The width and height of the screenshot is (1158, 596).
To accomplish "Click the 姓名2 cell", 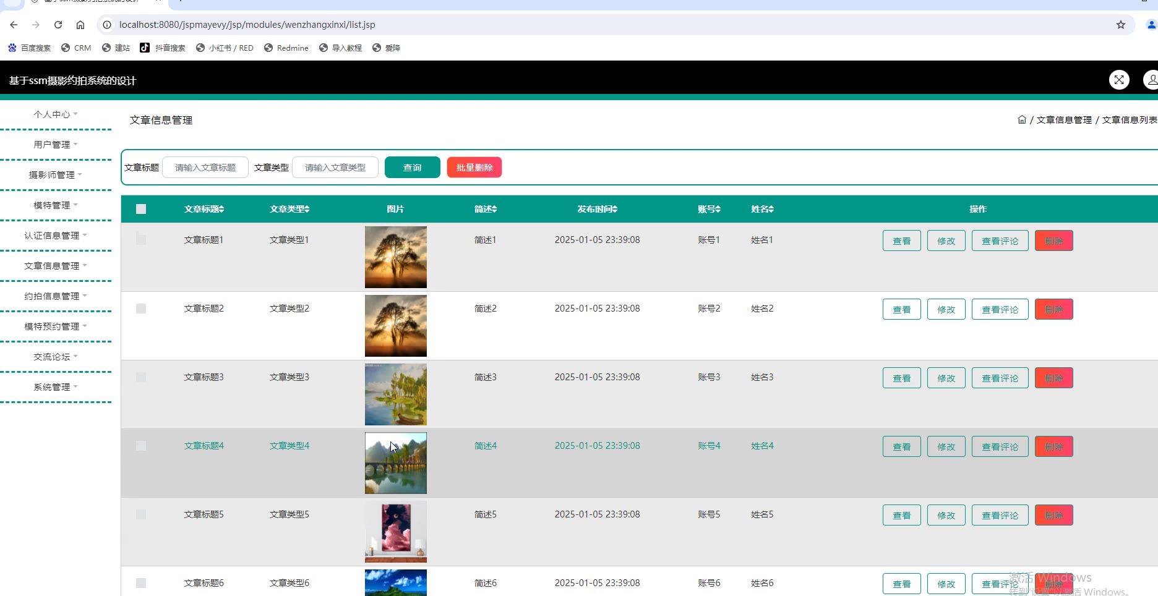I will [762, 309].
